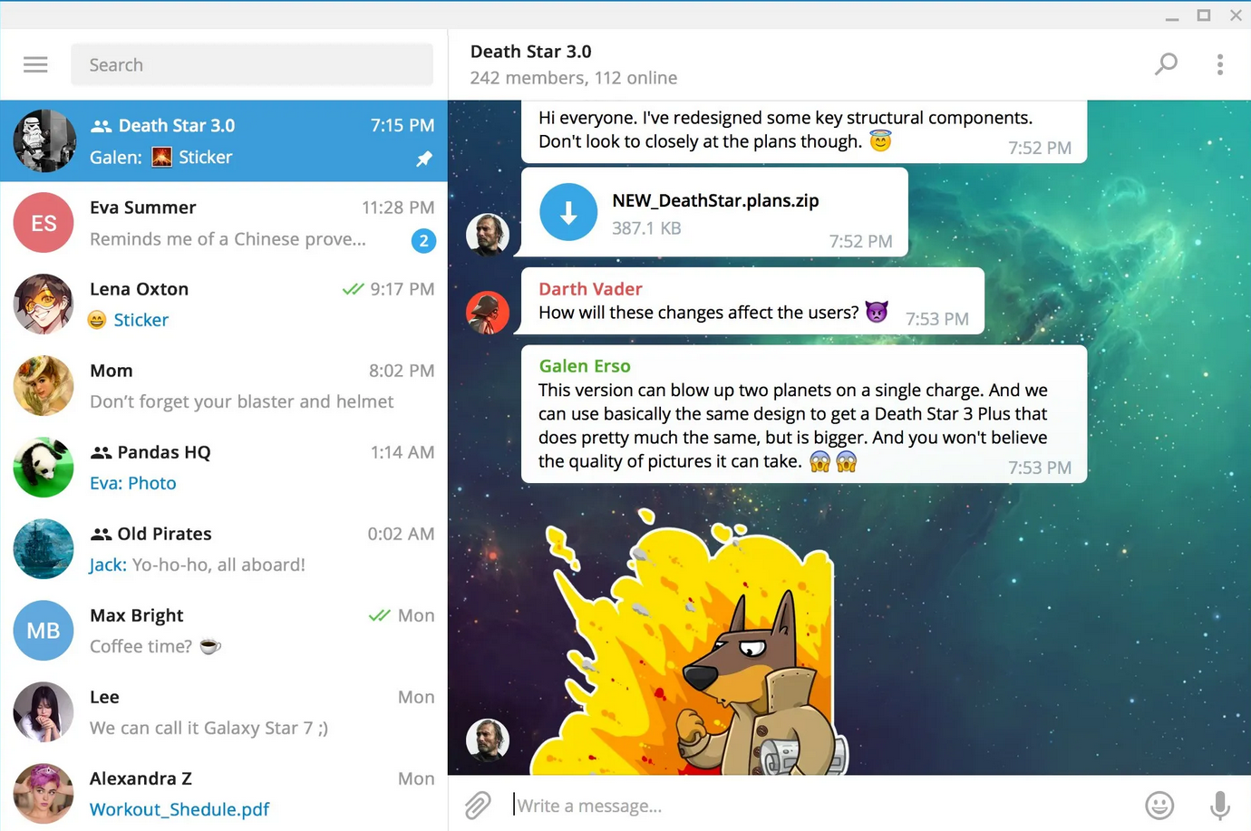Open the emoji picker icon
Screen dimensions: 1251x831
[1159, 805]
